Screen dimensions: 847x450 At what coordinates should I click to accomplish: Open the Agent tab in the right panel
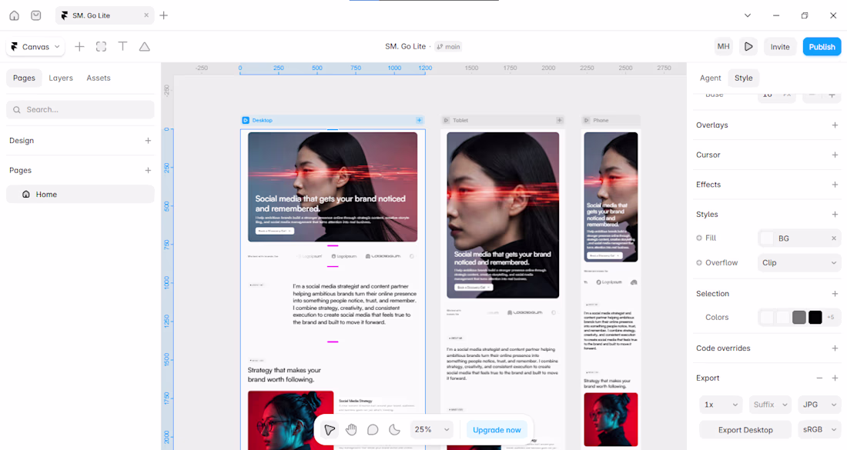coord(711,78)
